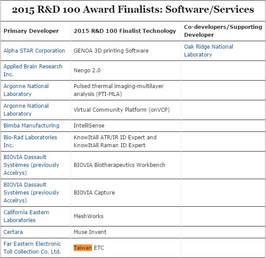Click Argonne National Laboratory link beside PTI-MLA

pos(26,90)
